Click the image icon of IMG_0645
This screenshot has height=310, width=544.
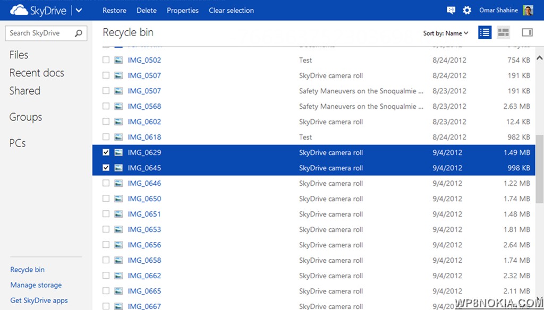118,168
